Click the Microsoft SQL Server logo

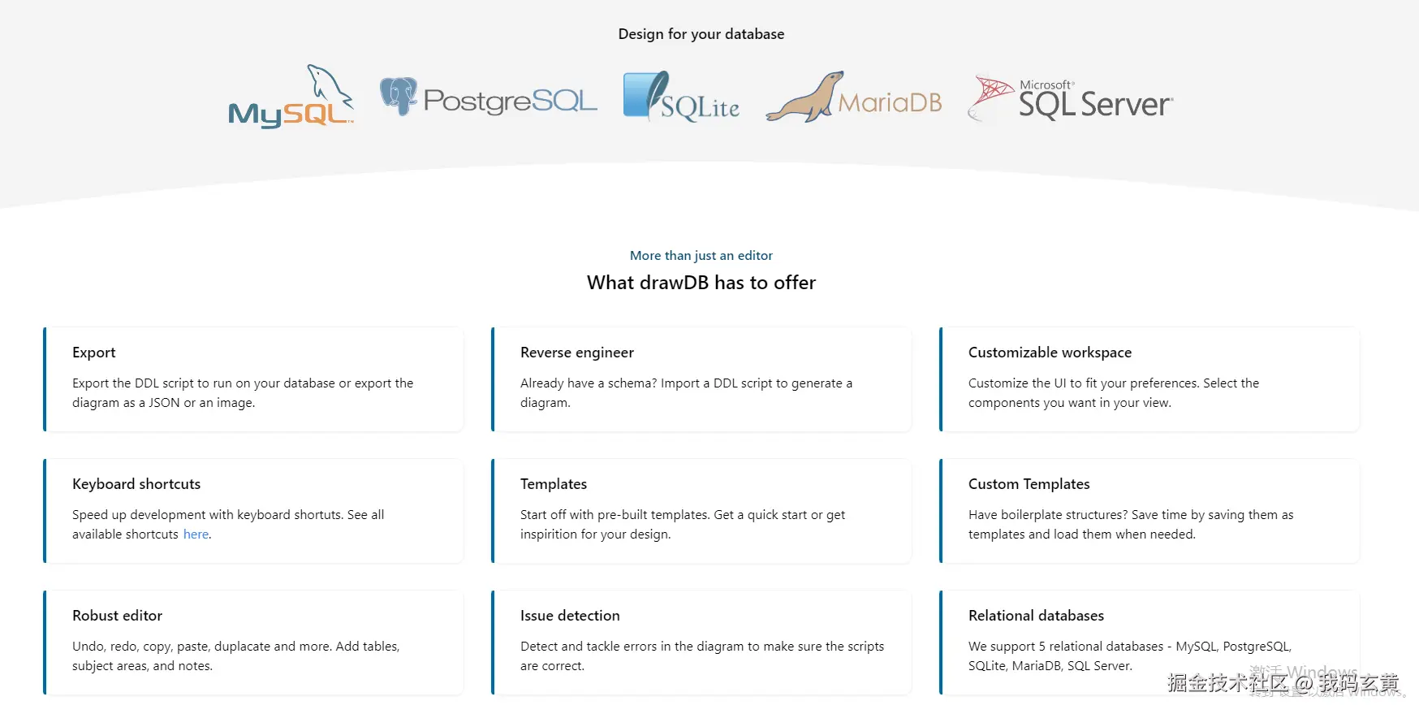[1070, 99]
